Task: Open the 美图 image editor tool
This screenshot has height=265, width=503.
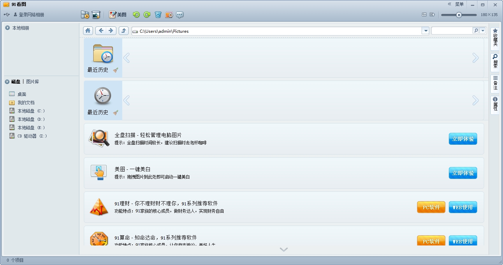Action: click(118, 15)
